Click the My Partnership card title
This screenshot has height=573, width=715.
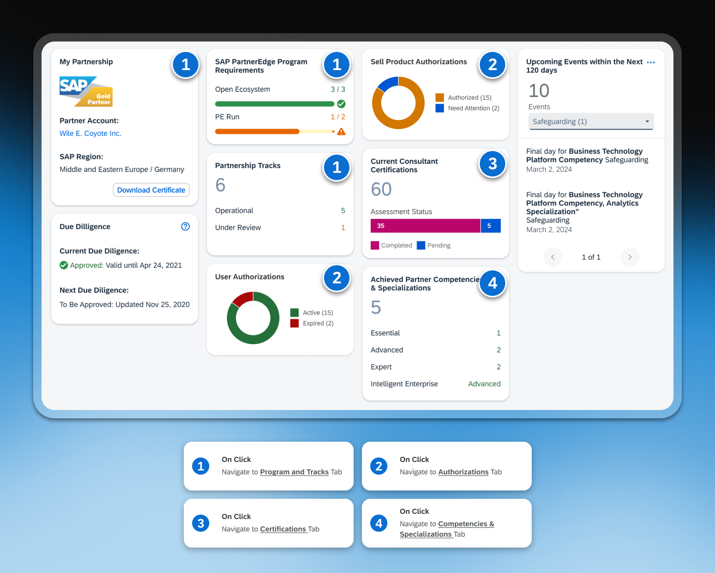click(x=86, y=62)
